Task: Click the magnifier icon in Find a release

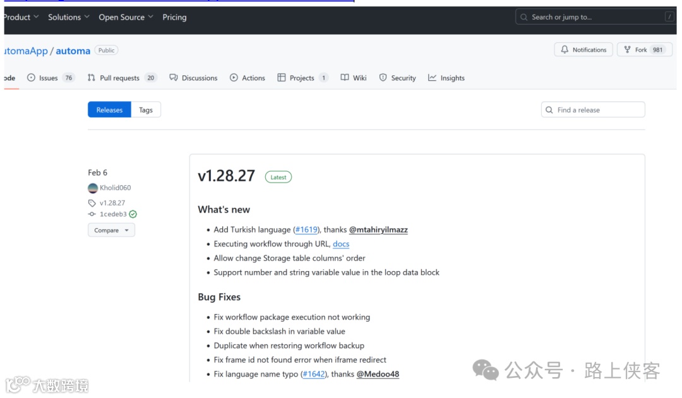Action: click(549, 110)
